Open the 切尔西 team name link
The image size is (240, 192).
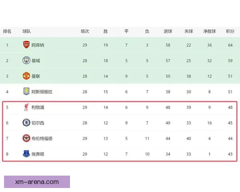pyautogui.click(x=38, y=123)
